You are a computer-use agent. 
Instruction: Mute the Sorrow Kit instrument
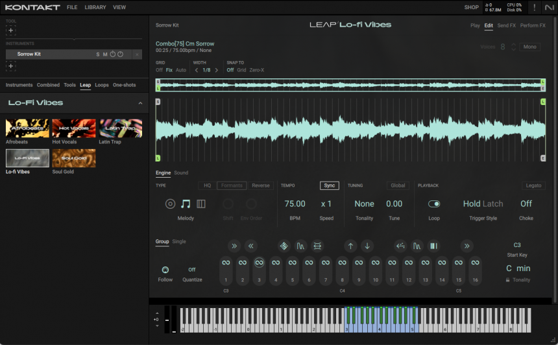(105, 54)
